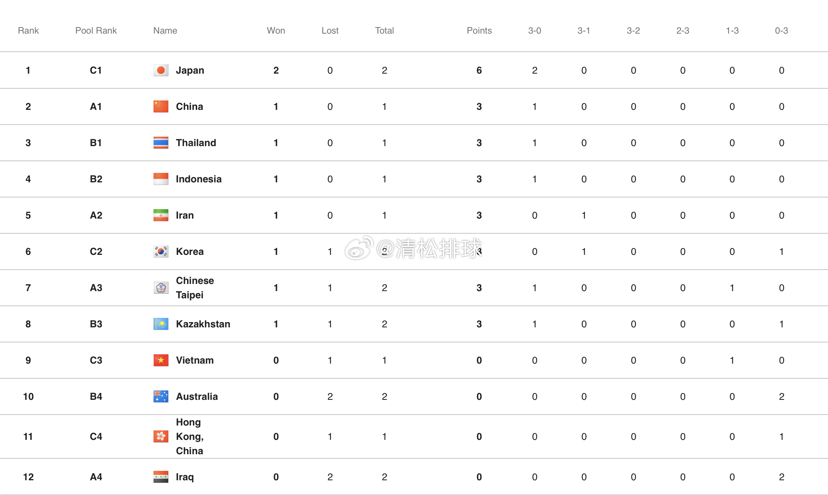The image size is (828, 495).
Task: Sort by the Points column header
Action: [x=479, y=31]
